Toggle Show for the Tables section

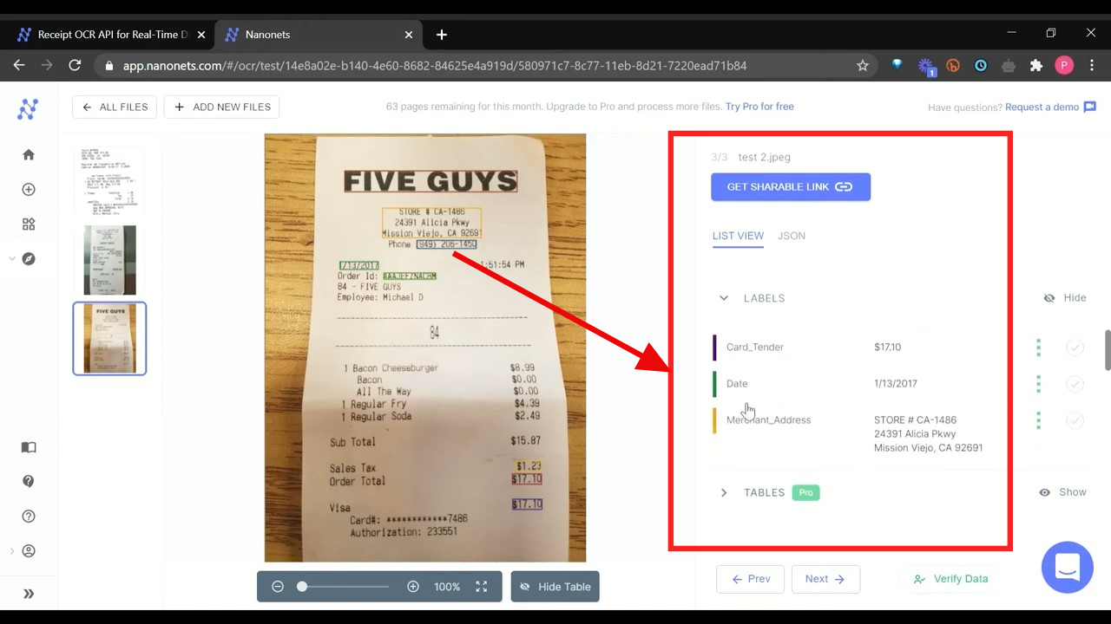pos(1063,492)
